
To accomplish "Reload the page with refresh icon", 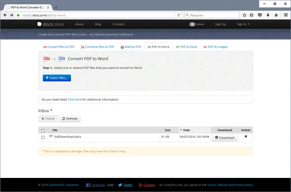I will click(179, 15).
